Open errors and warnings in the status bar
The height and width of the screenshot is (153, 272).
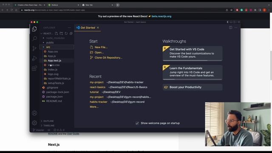coord(59,130)
